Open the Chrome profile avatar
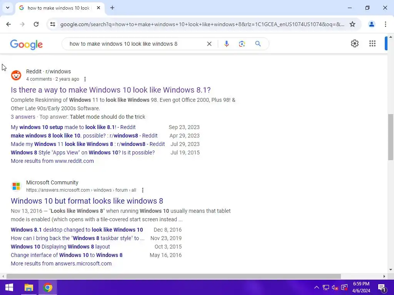 (x=371, y=24)
